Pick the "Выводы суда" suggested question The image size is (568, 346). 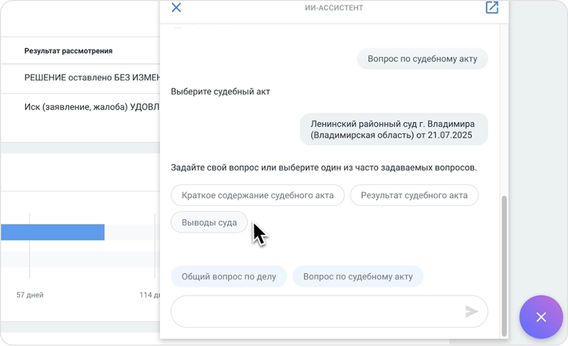[x=209, y=222]
